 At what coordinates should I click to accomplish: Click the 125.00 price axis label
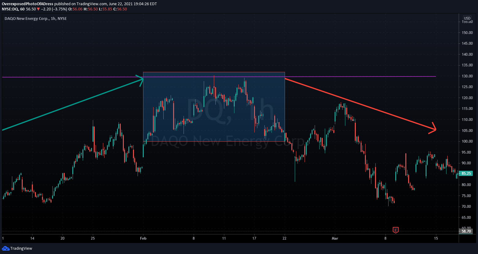pos(467,87)
